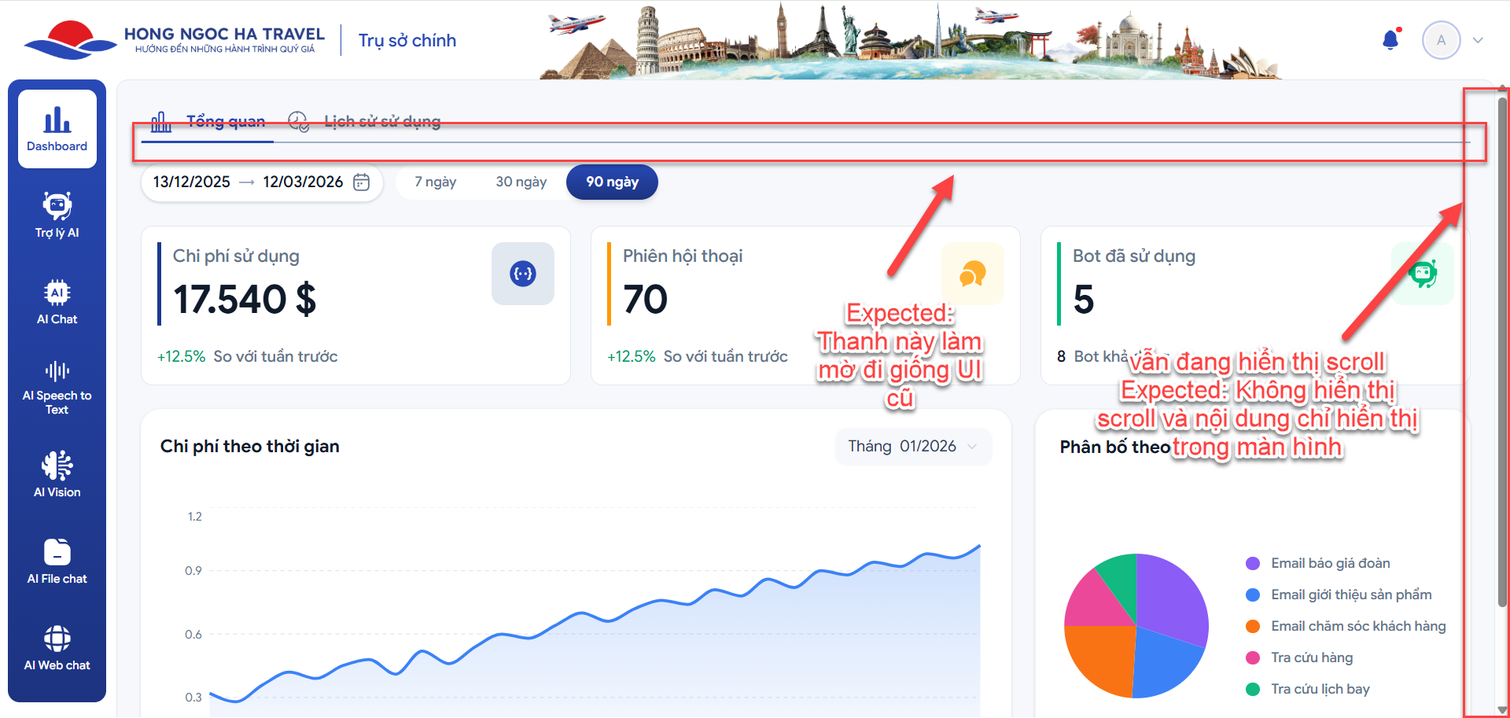Choose the 90 ngày range option
The image size is (1510, 718).
click(x=612, y=182)
